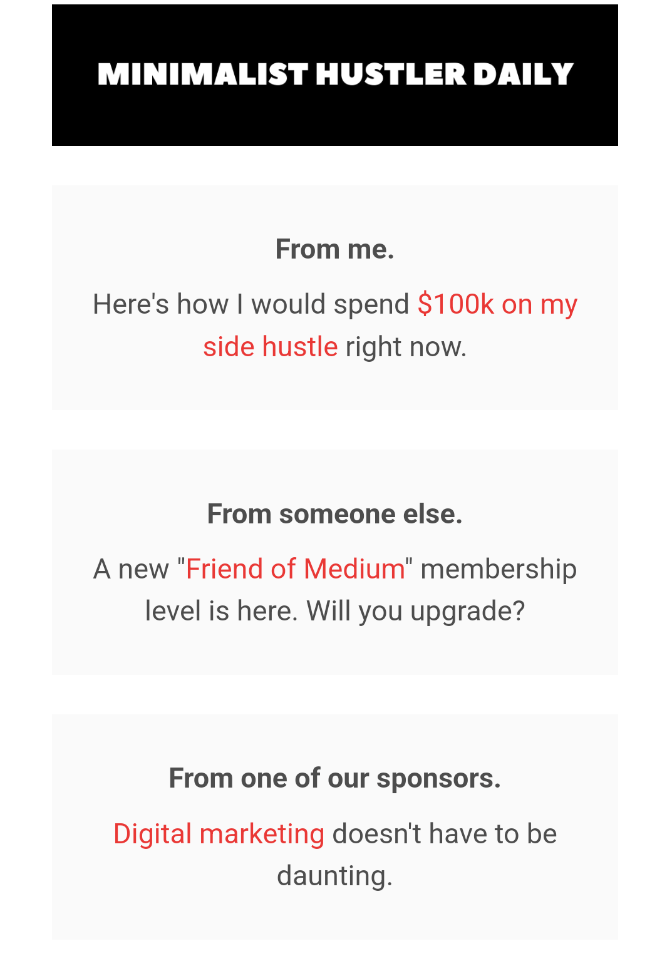
Task: Click the "A new" text before Friend of Medium
Action: [131, 569]
